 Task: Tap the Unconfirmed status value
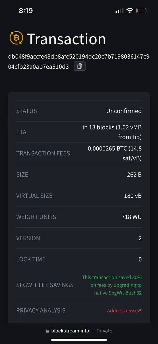(x=124, y=111)
